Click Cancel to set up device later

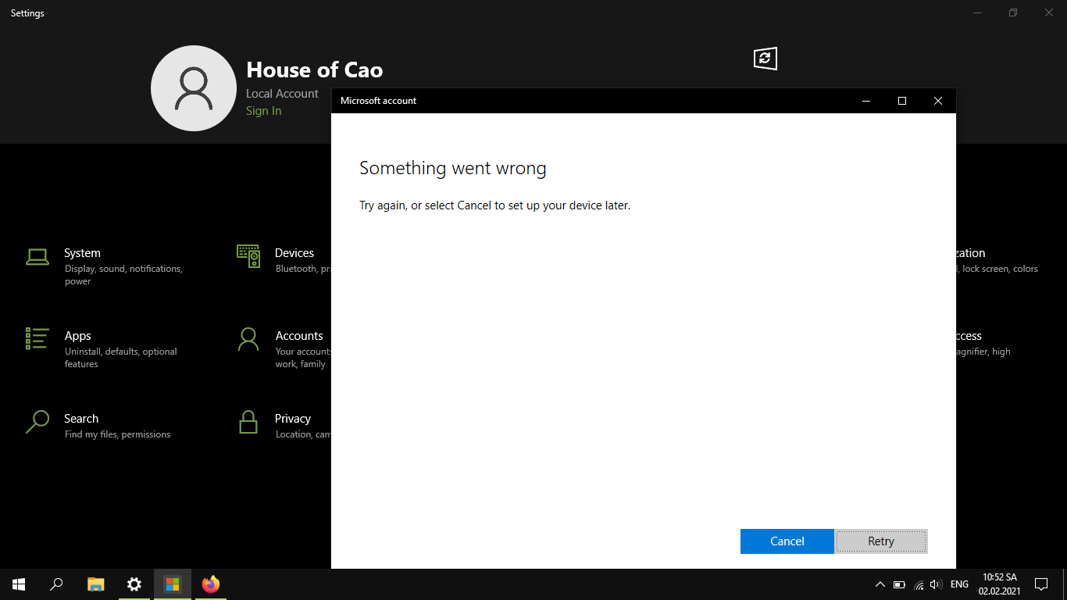point(787,541)
